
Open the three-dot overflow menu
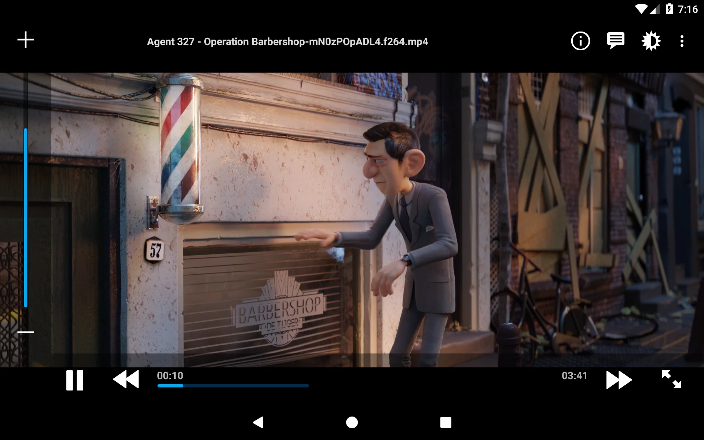click(x=682, y=41)
